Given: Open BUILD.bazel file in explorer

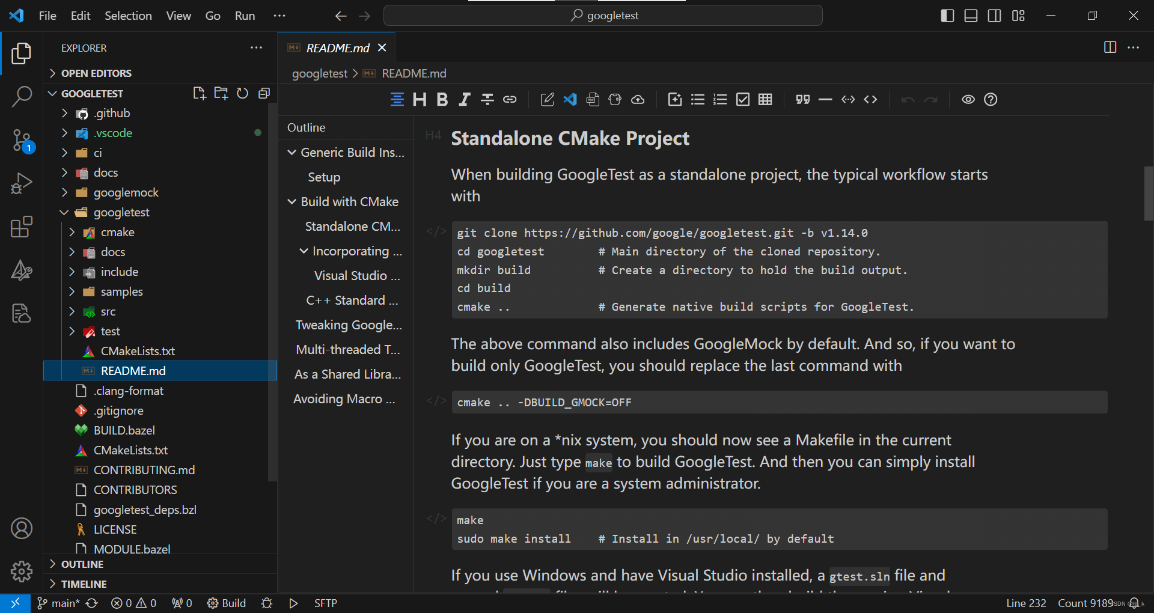Looking at the screenshot, I should click(124, 430).
